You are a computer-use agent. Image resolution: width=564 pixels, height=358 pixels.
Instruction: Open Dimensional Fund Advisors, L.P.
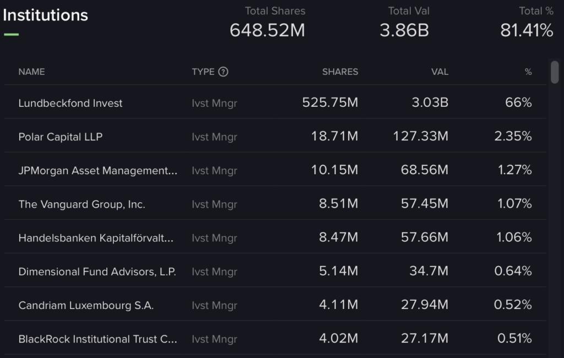coord(97,272)
